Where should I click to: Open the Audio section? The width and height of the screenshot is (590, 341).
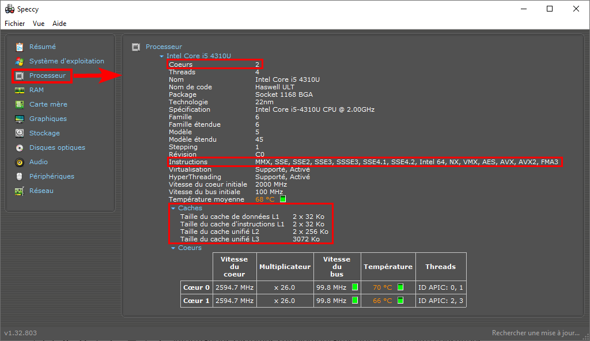coord(39,162)
